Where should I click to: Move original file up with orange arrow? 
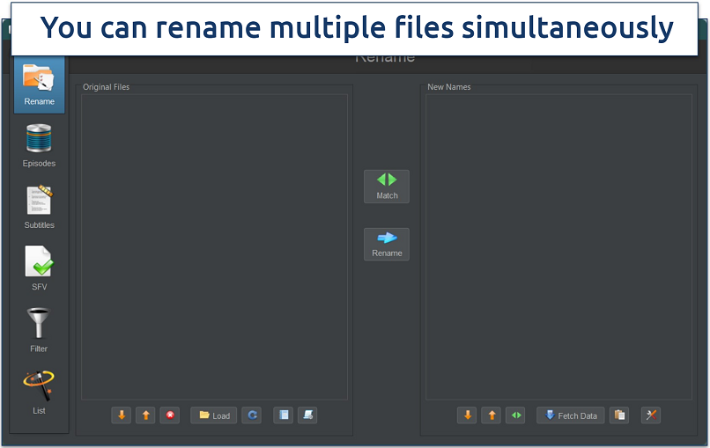click(x=145, y=415)
